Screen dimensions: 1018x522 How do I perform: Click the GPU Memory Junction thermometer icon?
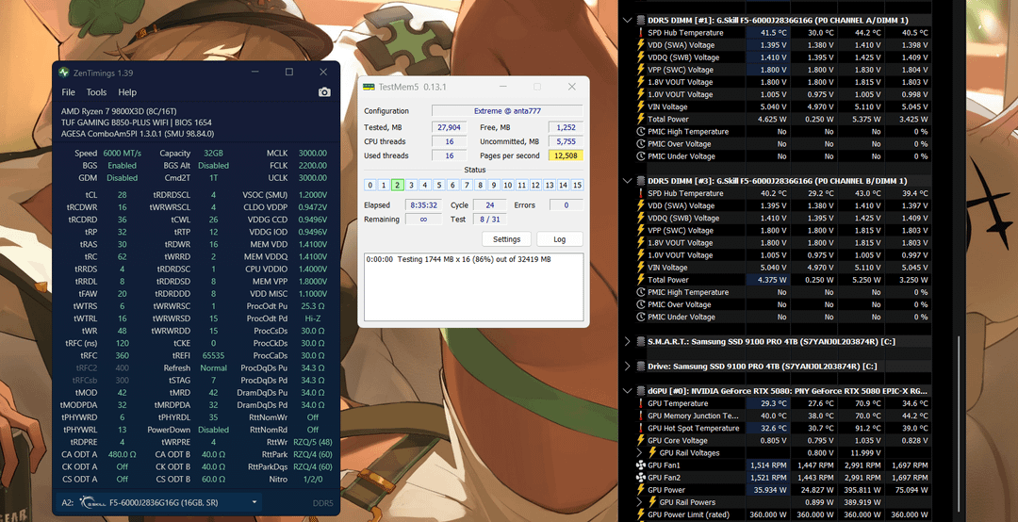coord(641,416)
